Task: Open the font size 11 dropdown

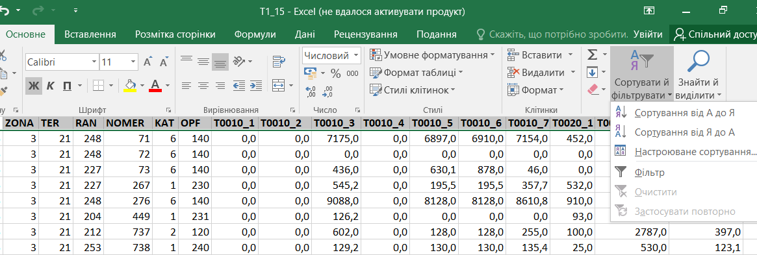Action: [x=120, y=62]
